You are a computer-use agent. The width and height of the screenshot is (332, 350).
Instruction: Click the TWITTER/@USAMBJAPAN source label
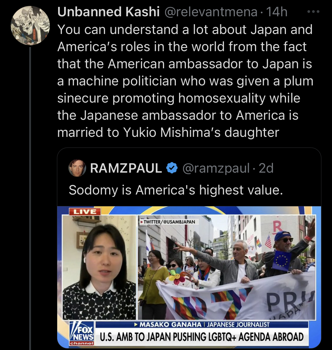click(x=168, y=222)
